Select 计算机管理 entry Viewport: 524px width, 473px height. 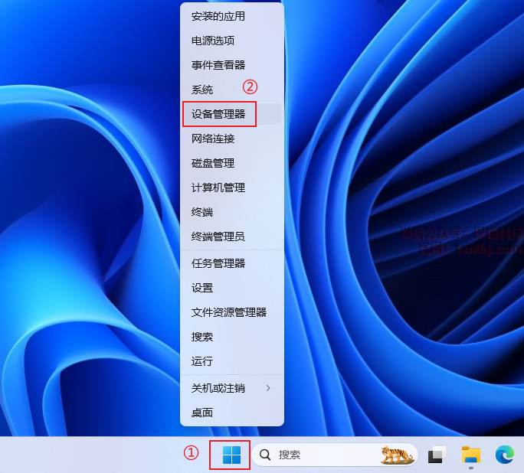pos(232,188)
